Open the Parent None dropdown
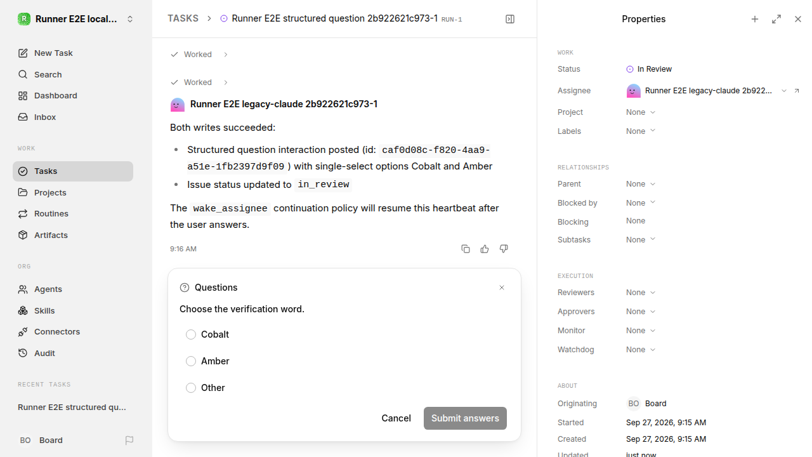 pos(641,184)
